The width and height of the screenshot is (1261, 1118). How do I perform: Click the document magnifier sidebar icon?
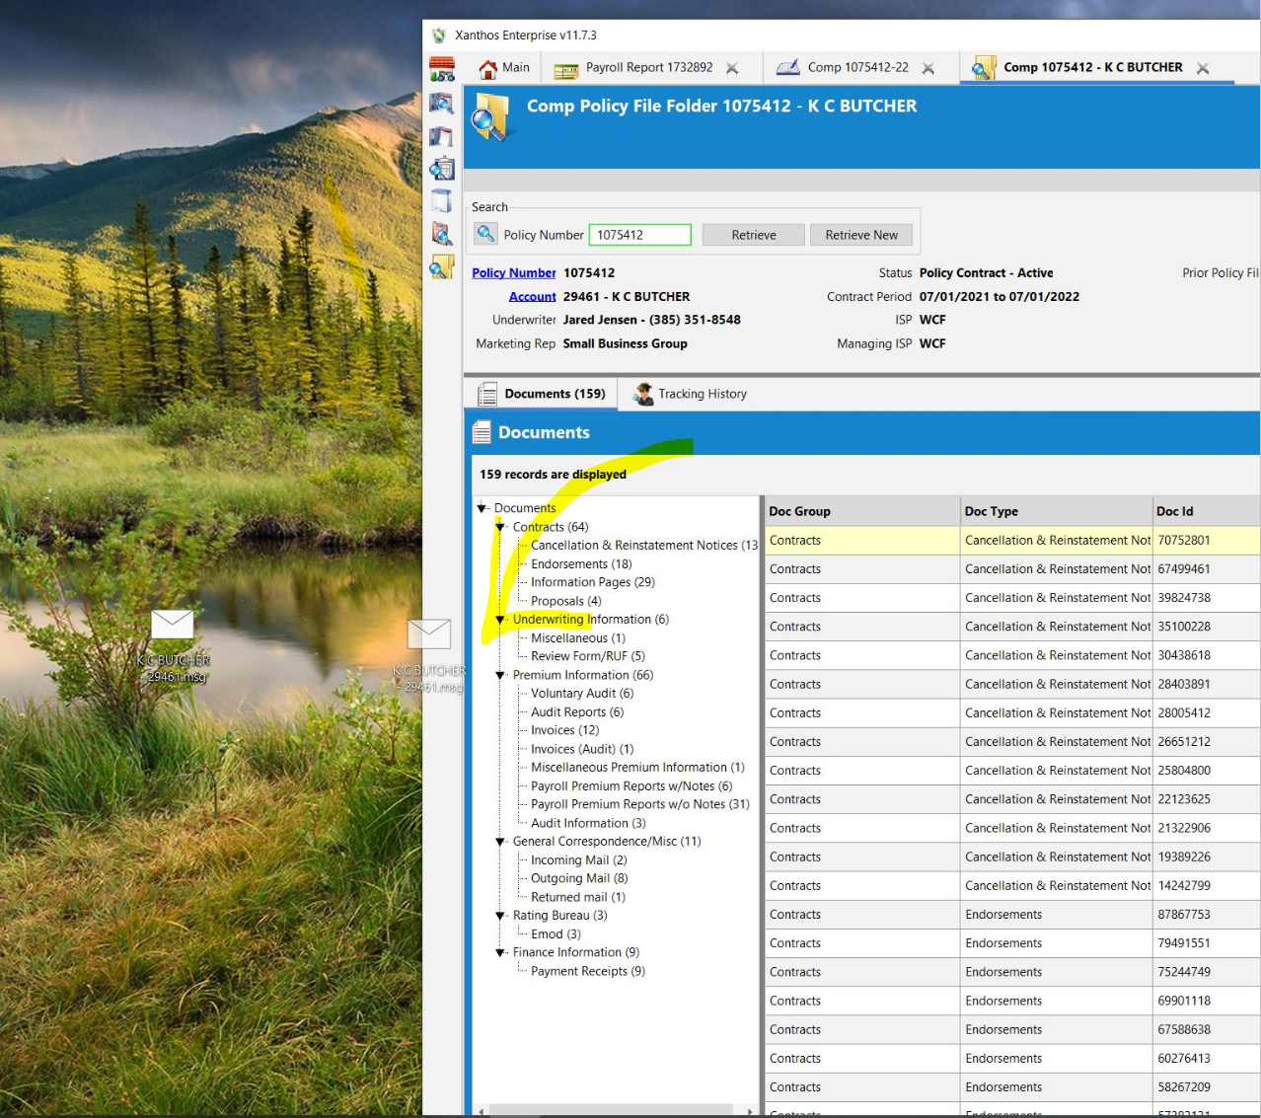click(x=441, y=103)
